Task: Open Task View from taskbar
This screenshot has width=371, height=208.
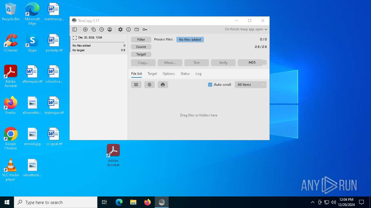Action: point(104,202)
